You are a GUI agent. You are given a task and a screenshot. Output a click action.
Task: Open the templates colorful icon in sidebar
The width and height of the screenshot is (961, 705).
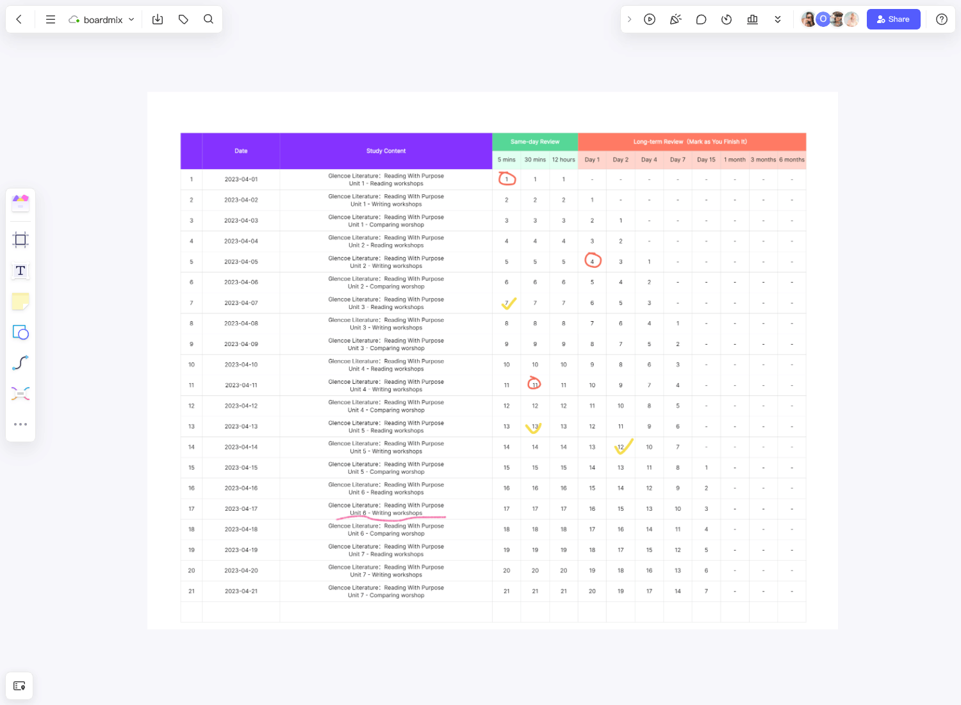pyautogui.click(x=21, y=203)
